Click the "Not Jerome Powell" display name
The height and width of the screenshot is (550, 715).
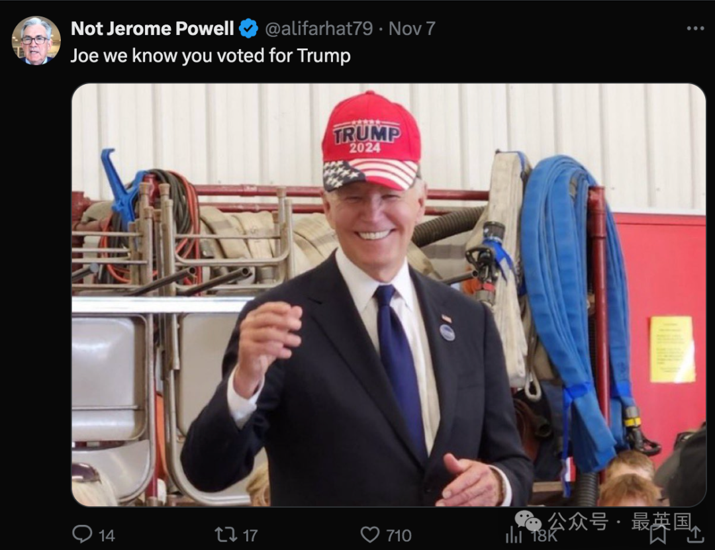[152, 28]
